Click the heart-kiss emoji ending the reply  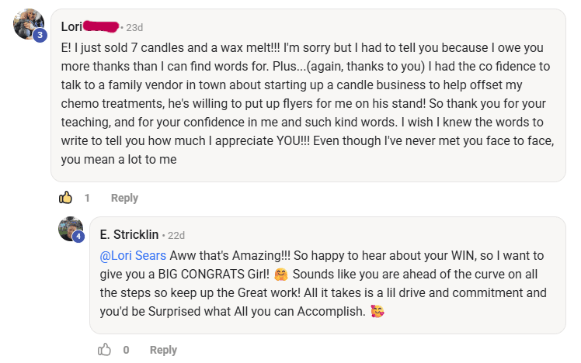[x=377, y=312]
